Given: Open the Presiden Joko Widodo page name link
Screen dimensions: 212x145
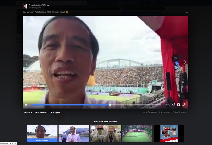Looking at the screenshot, I should 39,5.
